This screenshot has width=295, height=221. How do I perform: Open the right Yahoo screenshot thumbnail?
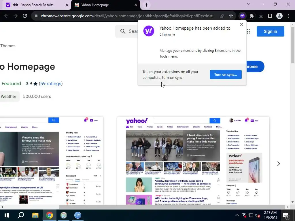193,161
